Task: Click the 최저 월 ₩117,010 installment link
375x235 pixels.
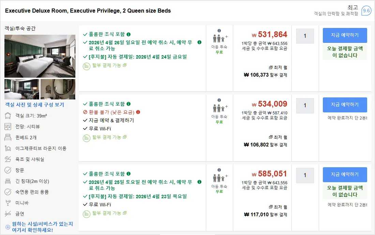Action: pyautogui.click(x=266, y=211)
